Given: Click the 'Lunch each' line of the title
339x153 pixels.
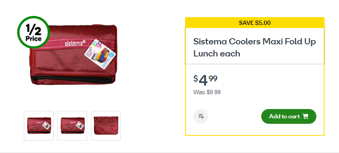Looking at the screenshot, I should coord(217,53).
